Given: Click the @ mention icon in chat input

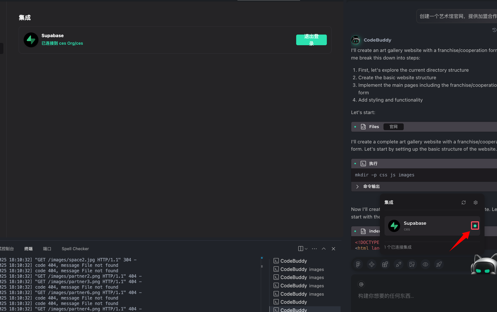Looking at the screenshot, I should [361, 284].
